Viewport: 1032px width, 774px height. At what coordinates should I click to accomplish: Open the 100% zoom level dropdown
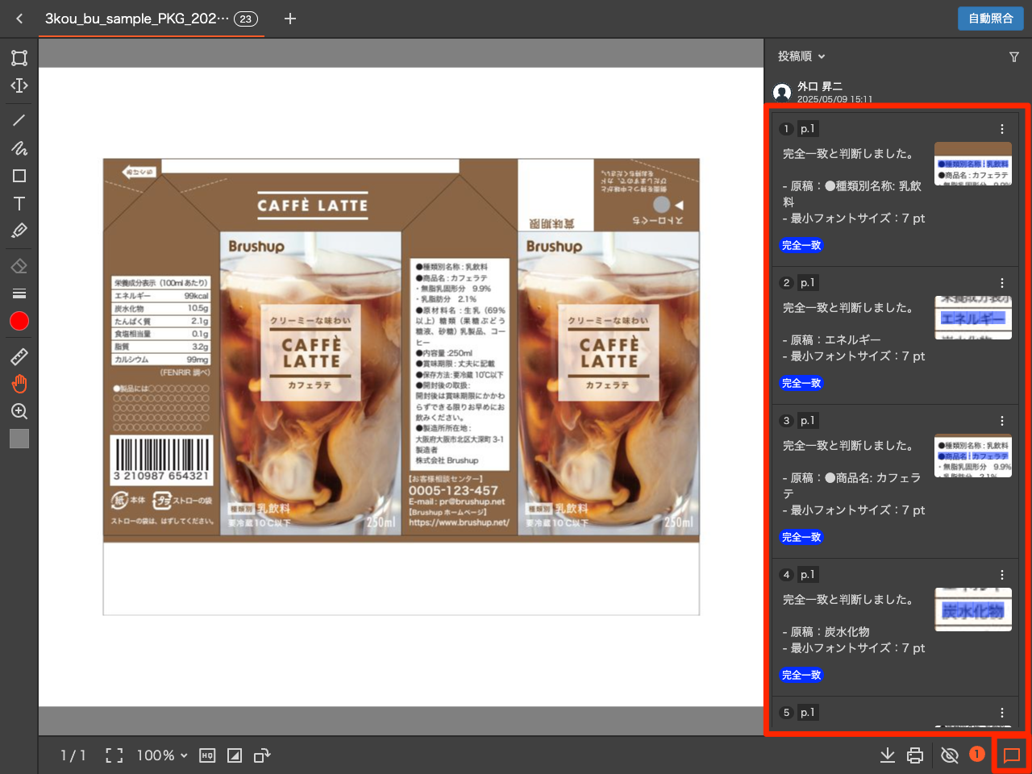tap(162, 755)
